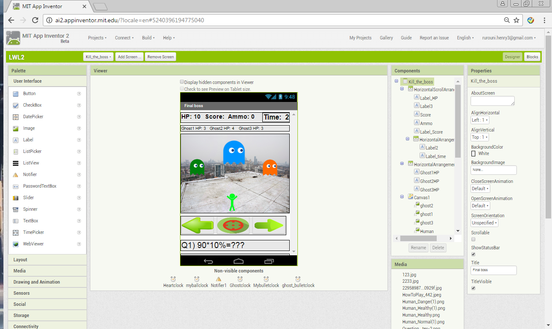The width and height of the screenshot is (552, 329).
Task: Collapse the Canvas1 tree node
Action: click(x=402, y=197)
